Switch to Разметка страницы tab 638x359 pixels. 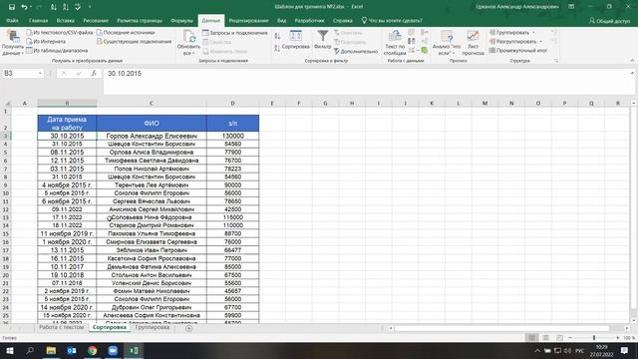(140, 20)
